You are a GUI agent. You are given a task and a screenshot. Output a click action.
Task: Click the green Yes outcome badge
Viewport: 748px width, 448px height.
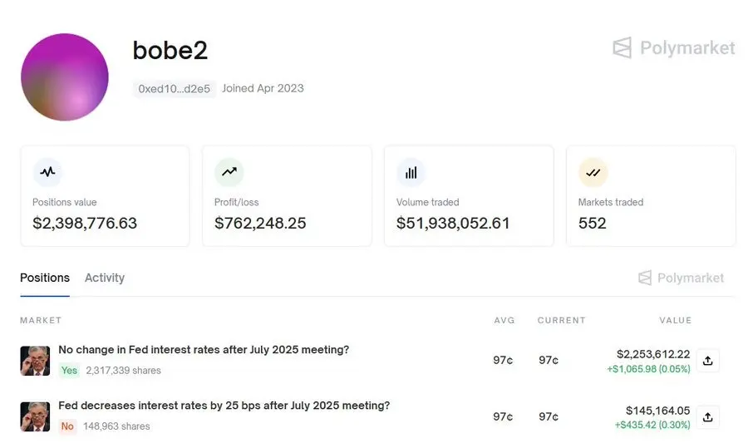(x=69, y=370)
